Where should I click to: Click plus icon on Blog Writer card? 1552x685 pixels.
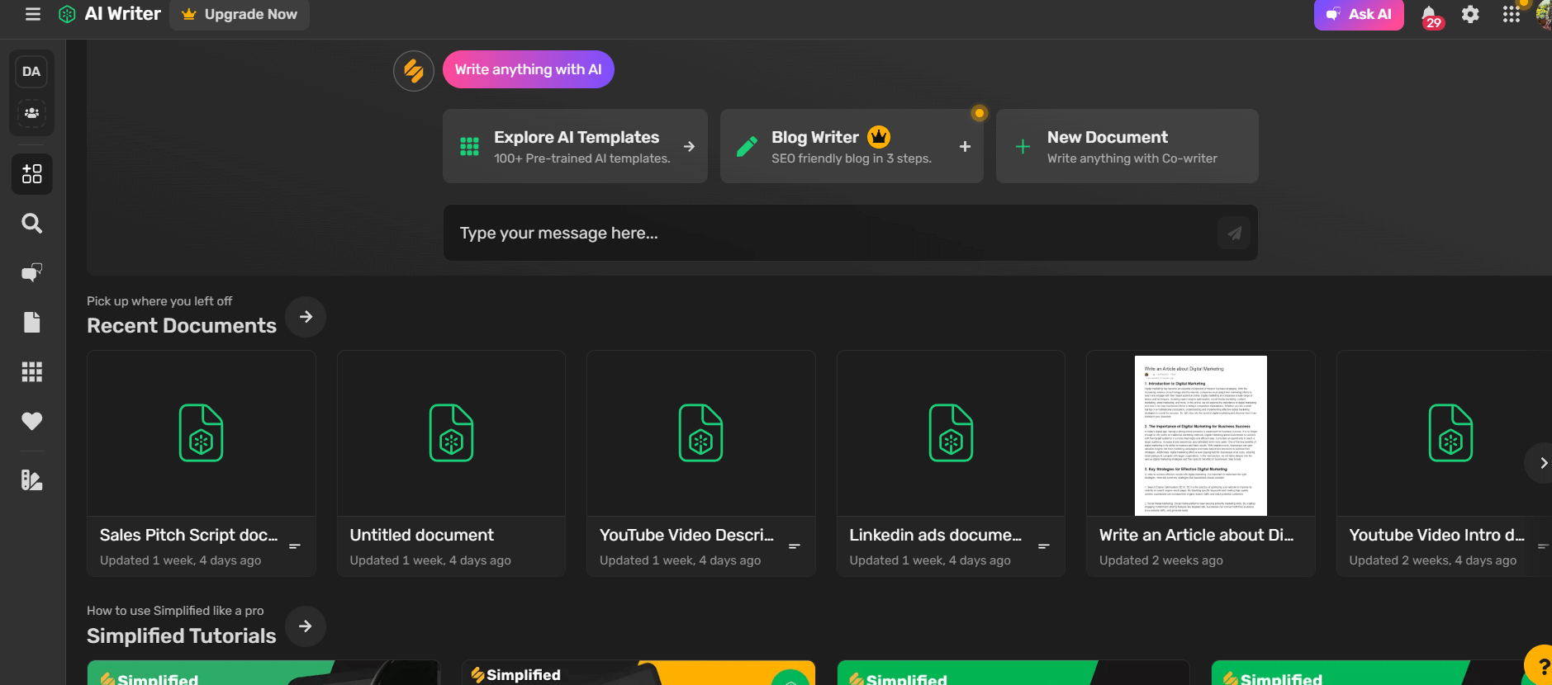tap(965, 147)
